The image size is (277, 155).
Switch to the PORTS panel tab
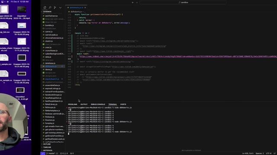click(123, 104)
